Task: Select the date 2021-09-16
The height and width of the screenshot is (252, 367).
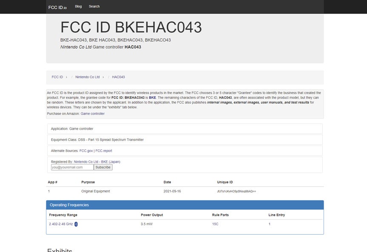Action: click(172, 192)
